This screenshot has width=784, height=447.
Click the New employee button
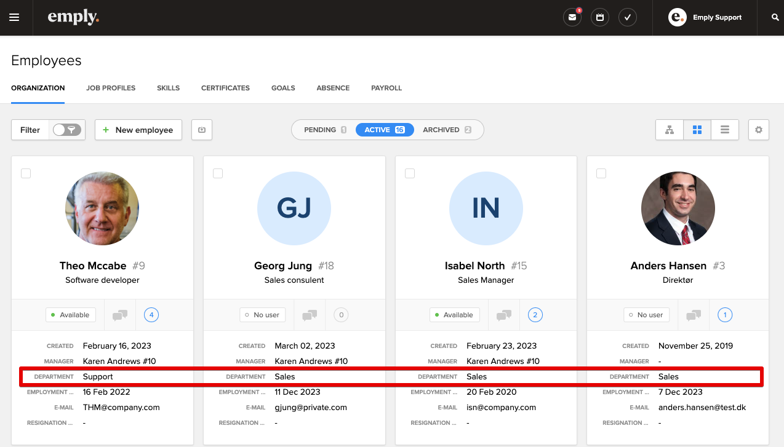(x=138, y=130)
